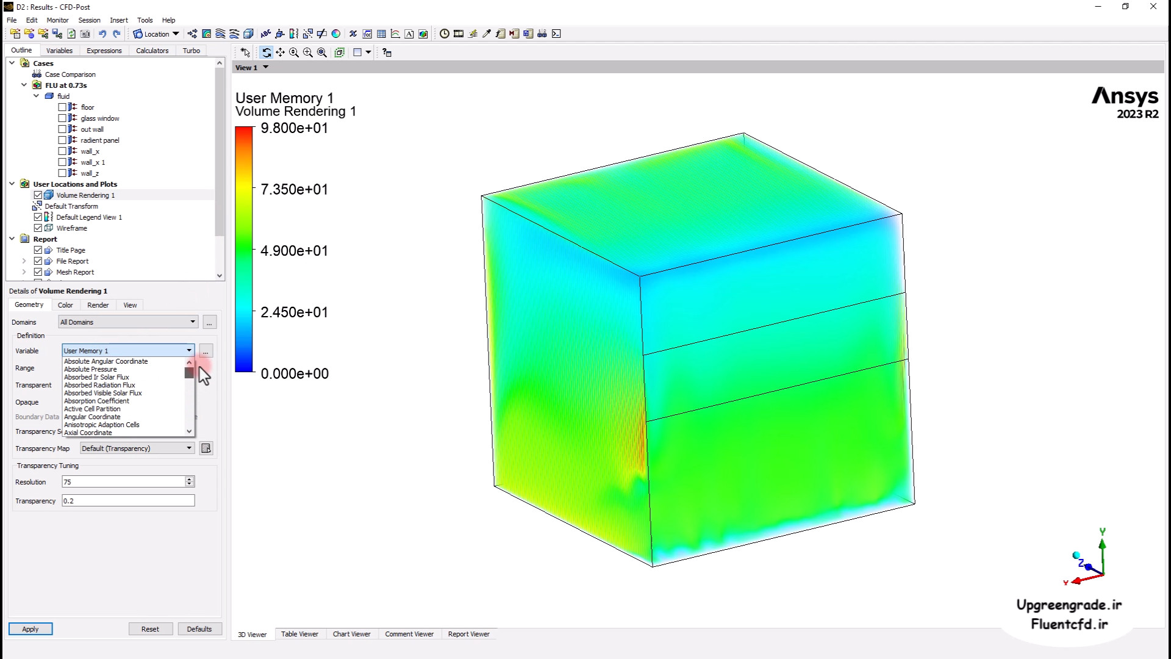The image size is (1171, 659).
Task: Open the Timestep Selector clock icon
Action: tap(445, 34)
